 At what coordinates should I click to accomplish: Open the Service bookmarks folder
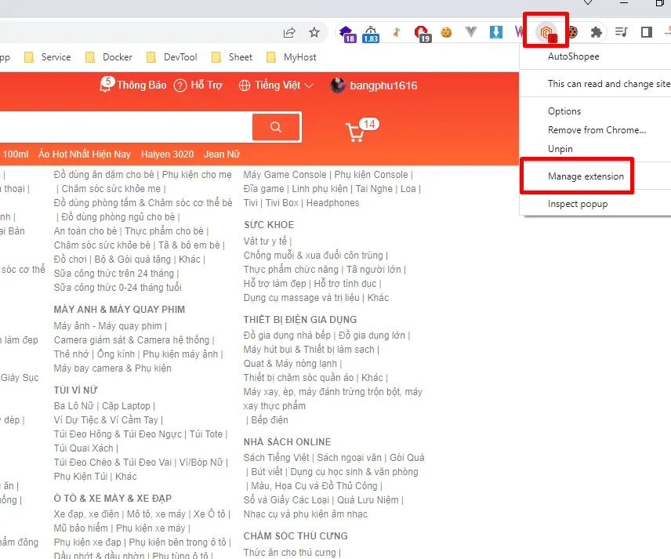48,57
